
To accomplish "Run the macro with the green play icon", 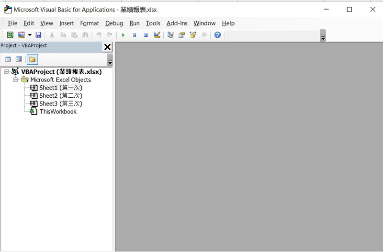I will click(x=123, y=35).
